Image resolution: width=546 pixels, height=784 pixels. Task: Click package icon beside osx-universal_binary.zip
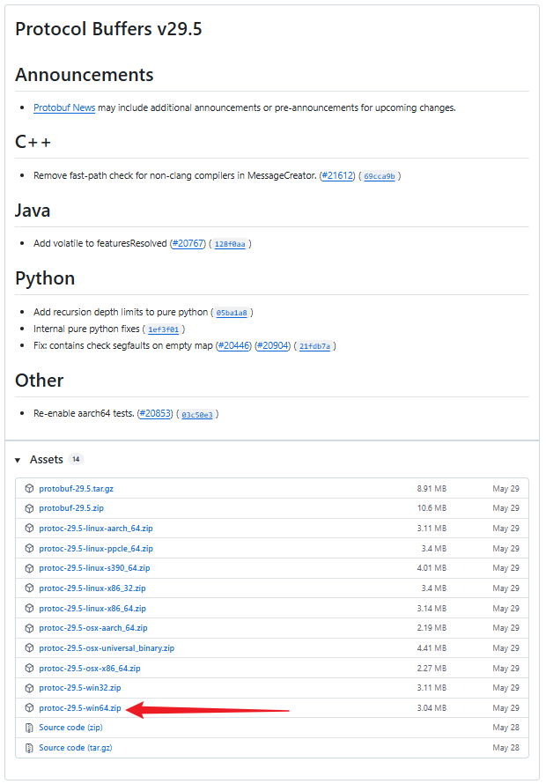(29, 648)
